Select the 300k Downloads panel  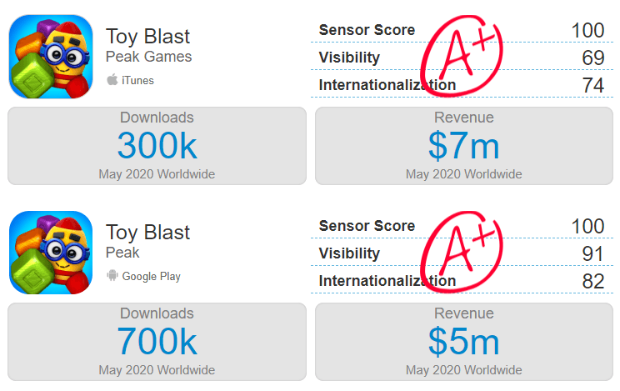(x=157, y=146)
